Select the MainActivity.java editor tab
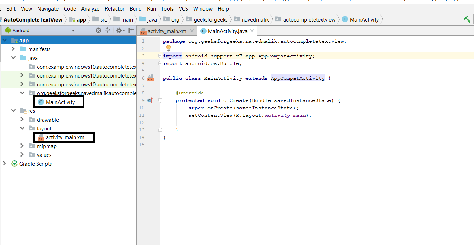 coord(227,31)
